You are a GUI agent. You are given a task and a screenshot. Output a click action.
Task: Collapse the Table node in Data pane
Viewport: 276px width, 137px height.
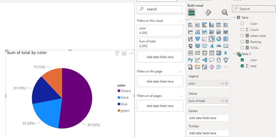tap(234, 17)
